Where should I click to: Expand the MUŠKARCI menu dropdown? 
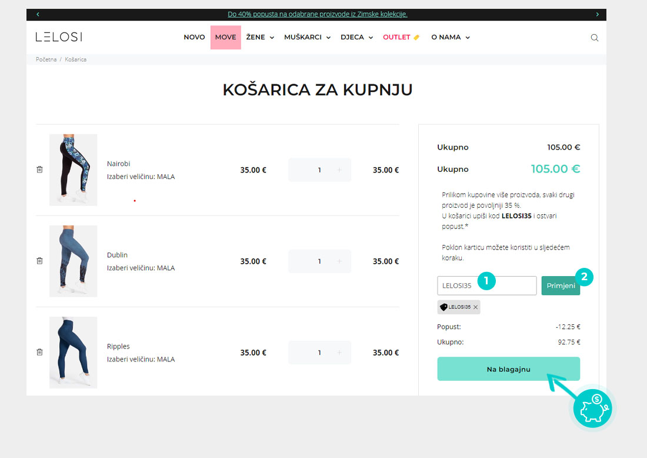tap(307, 37)
